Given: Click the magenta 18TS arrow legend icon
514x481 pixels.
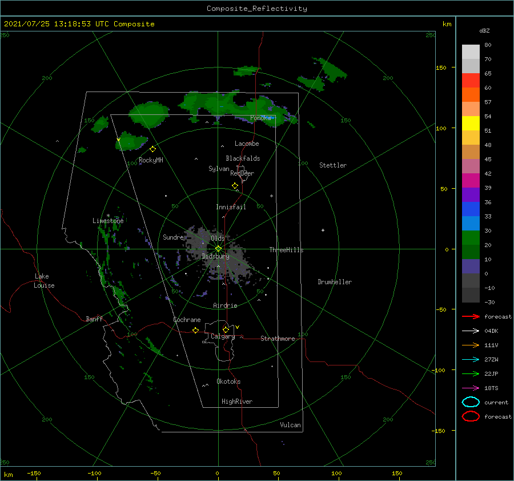Looking at the screenshot, I should point(471,388).
